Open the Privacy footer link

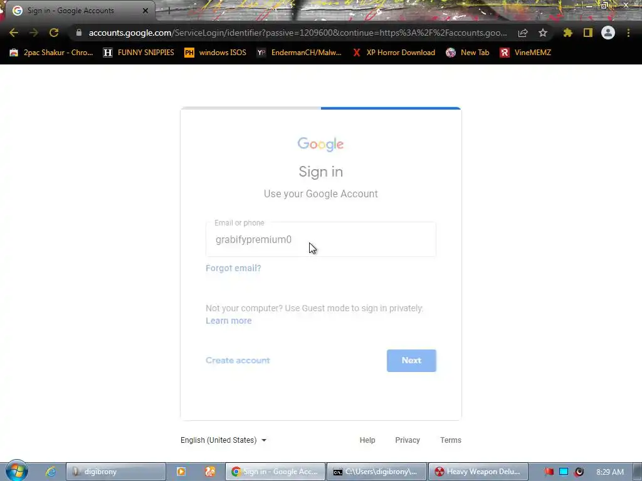click(x=408, y=440)
